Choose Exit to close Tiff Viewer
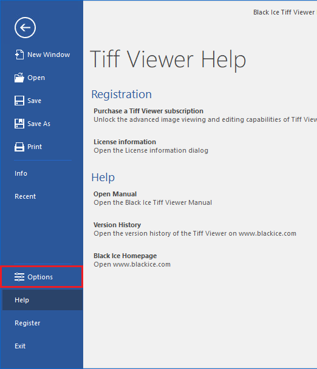The image size is (317, 369). click(x=43, y=346)
